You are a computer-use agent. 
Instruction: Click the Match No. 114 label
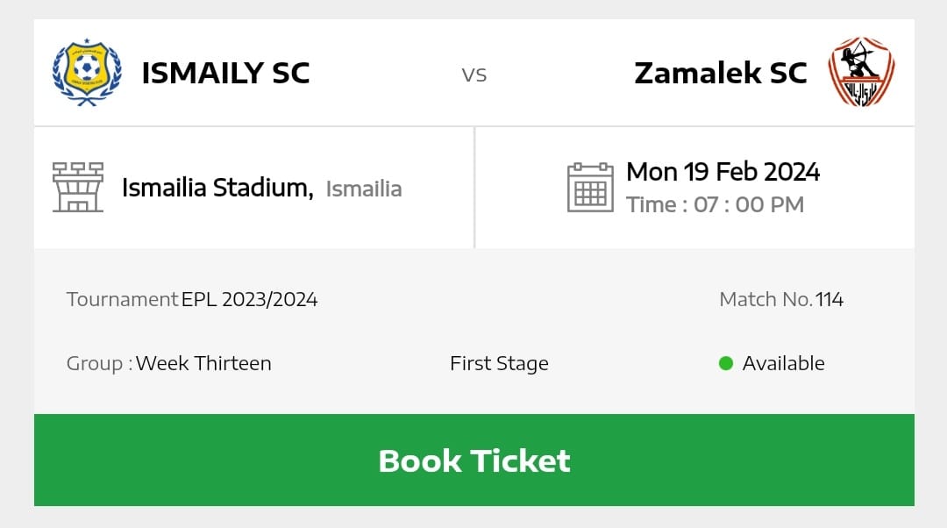780,299
